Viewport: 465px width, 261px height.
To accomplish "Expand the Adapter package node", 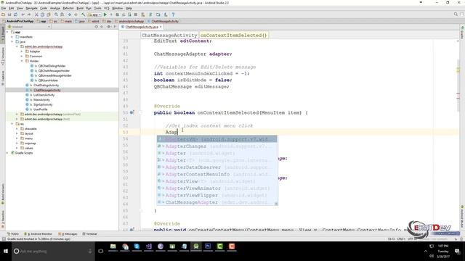I will click(22, 51).
